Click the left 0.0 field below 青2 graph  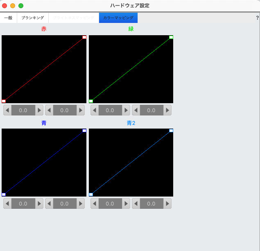[x=110, y=204]
